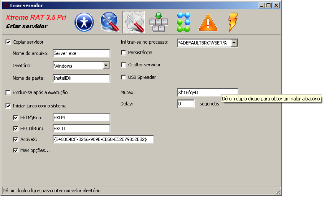Click the yellow tooltip about valor aleatório
The width and height of the screenshot is (325, 197).
click(271, 99)
